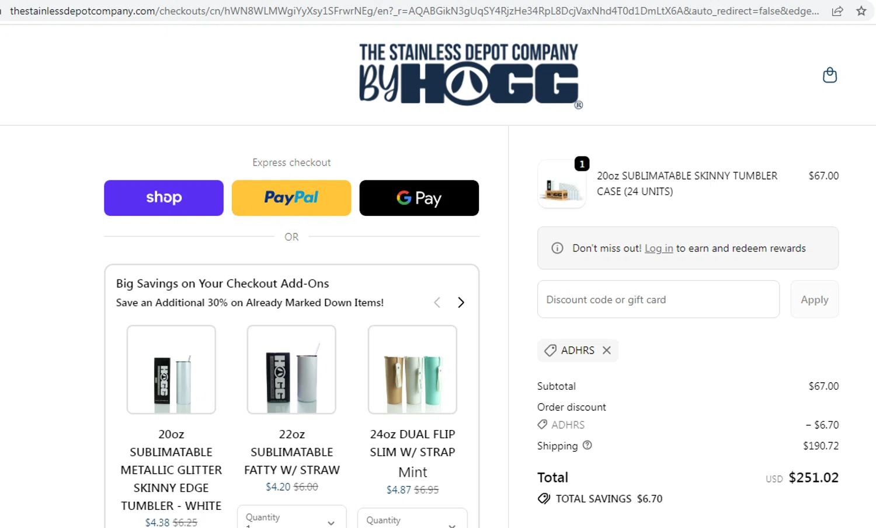Click the $251.02 total amount
Viewport: 876px width, 528px height.
(814, 477)
